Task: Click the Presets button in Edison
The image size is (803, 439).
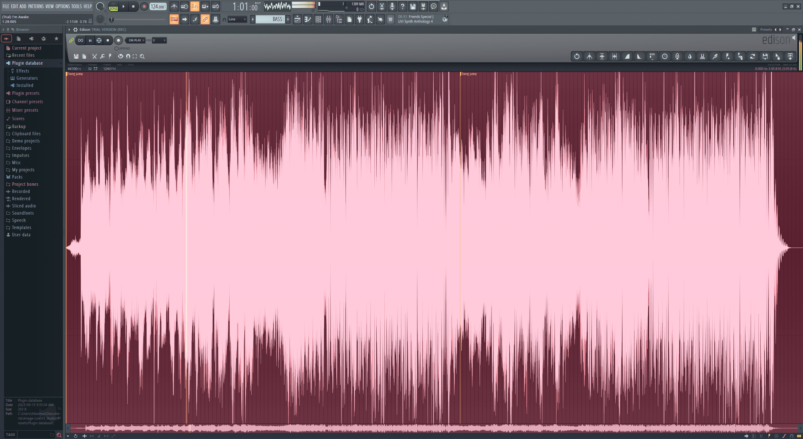Action: coord(766,29)
